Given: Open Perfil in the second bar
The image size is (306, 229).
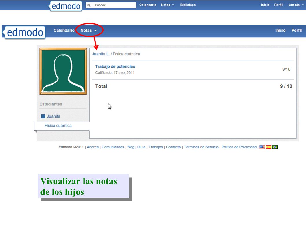Looking at the screenshot, I should 297,30.
